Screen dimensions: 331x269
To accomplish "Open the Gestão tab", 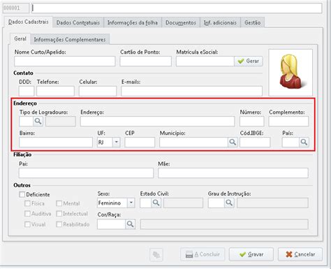I will 252,22.
